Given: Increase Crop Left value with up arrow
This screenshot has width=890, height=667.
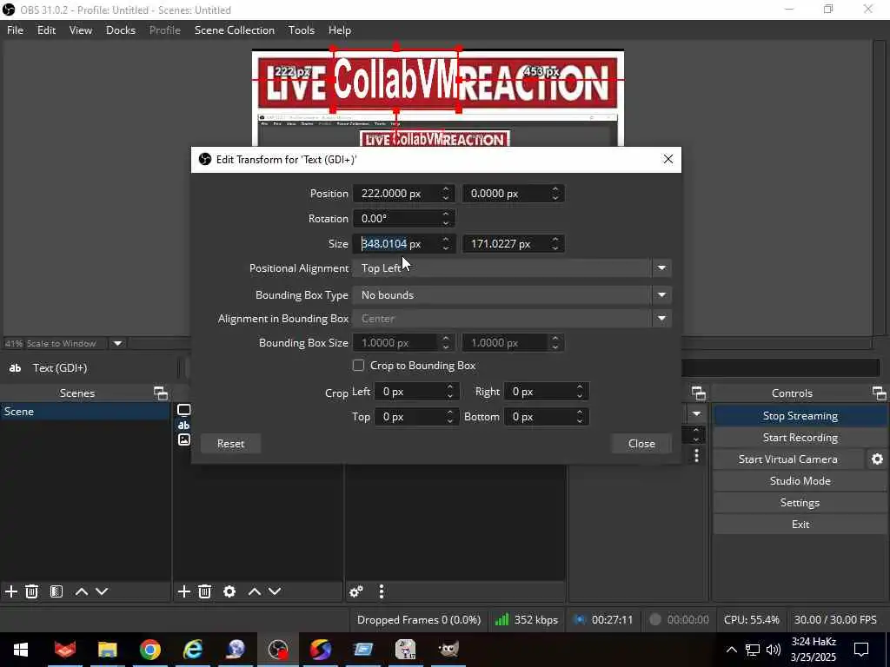Looking at the screenshot, I should click(449, 386).
